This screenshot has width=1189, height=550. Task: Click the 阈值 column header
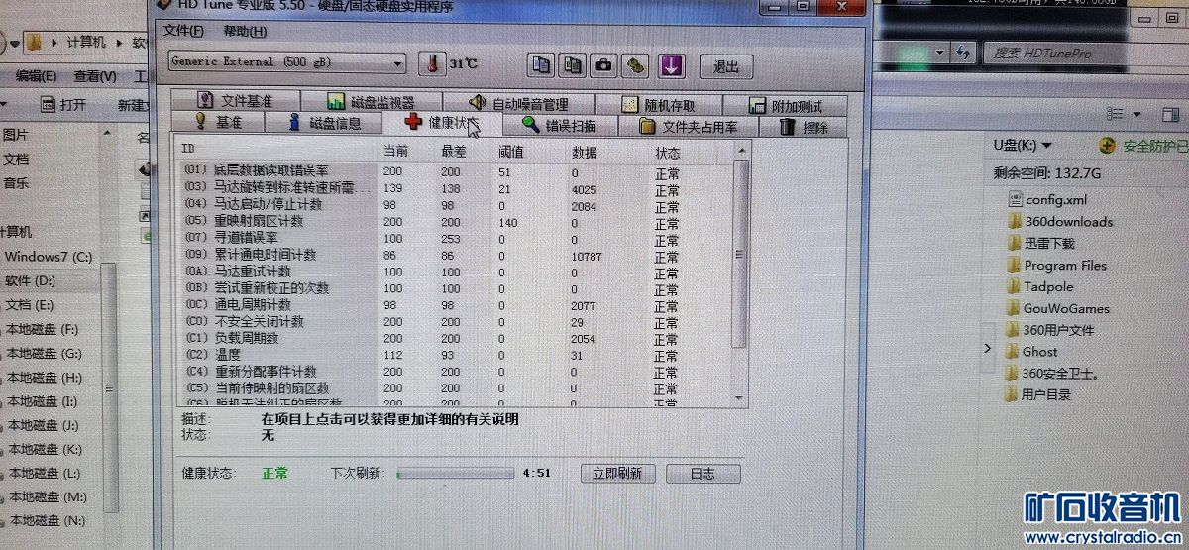click(511, 152)
